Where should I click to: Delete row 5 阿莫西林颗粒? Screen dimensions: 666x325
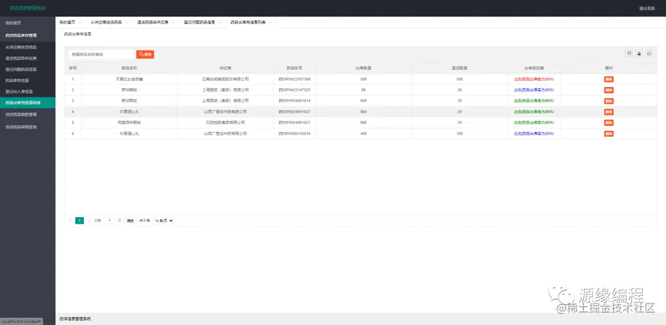pos(609,123)
